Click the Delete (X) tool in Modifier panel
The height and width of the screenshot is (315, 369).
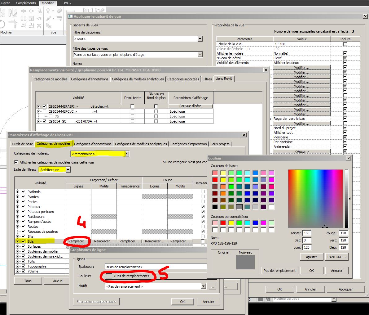[39, 26]
